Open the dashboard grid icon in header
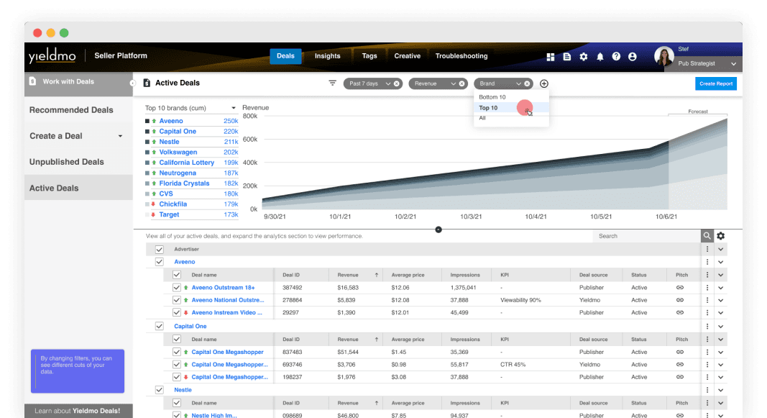This screenshot has width=767, height=418. 551,57
